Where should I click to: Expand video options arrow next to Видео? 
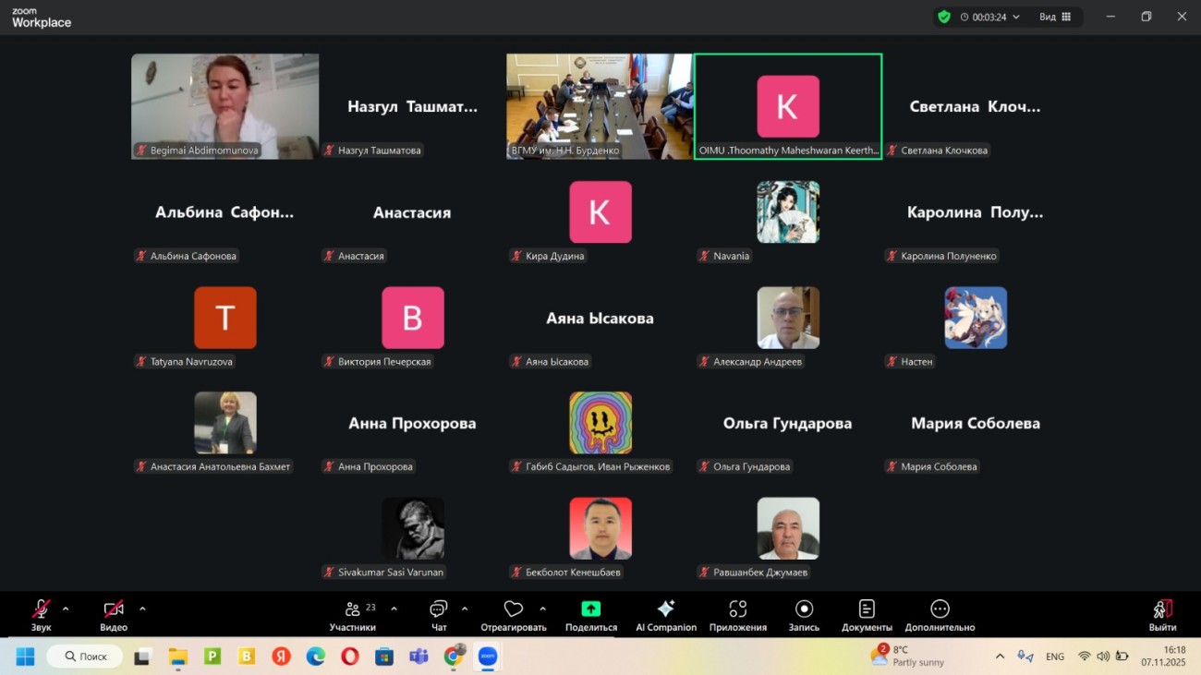(x=142, y=609)
